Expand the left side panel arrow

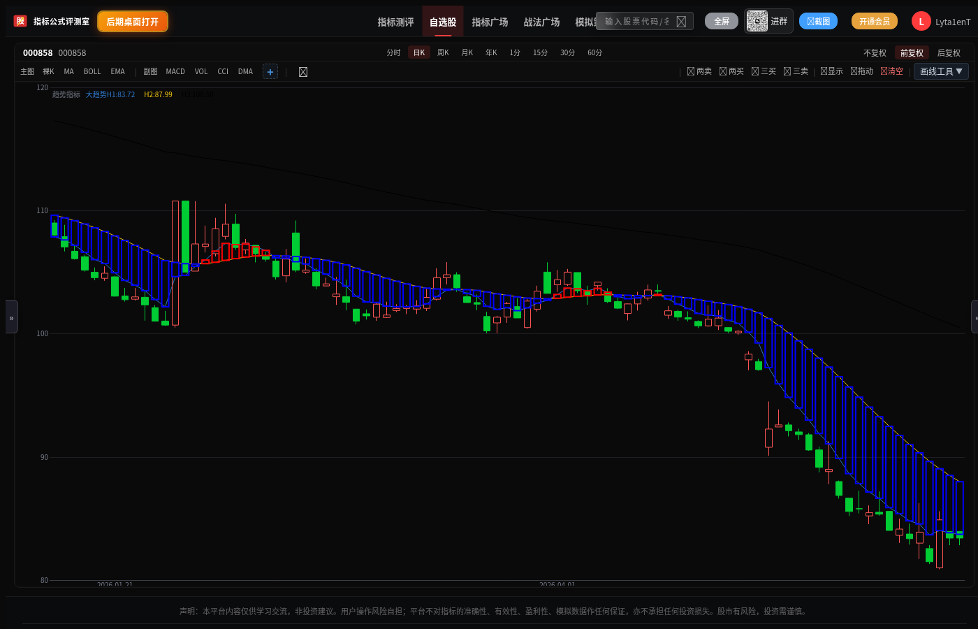11,317
